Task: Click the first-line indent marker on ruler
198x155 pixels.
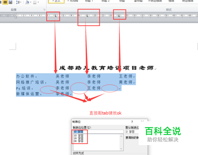Action: click(x=16, y=14)
